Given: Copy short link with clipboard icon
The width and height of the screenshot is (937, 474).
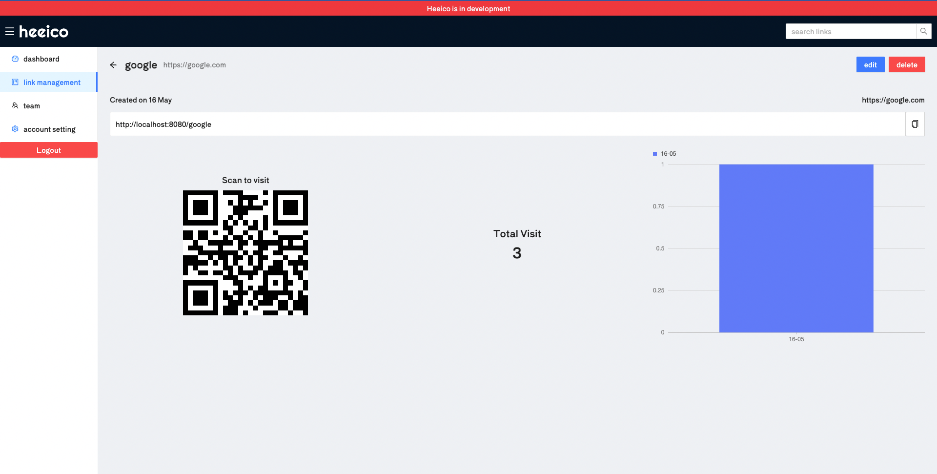Looking at the screenshot, I should 915,124.
